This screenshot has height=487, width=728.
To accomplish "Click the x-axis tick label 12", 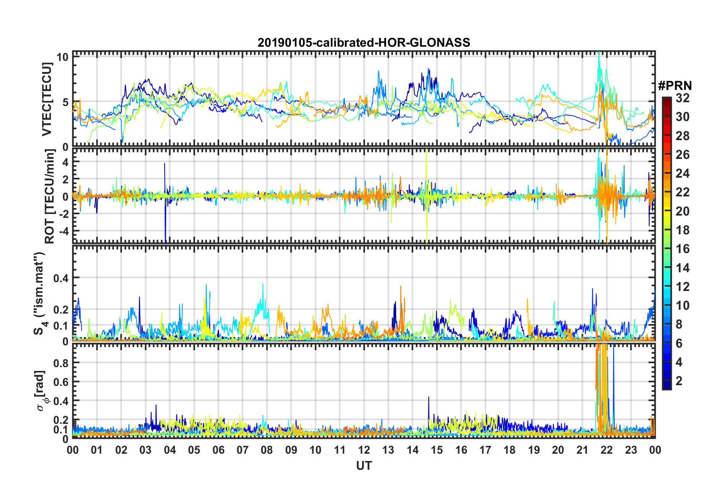I will coord(364,450).
